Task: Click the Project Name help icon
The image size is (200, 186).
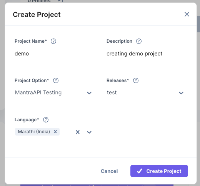Action: [53, 41]
